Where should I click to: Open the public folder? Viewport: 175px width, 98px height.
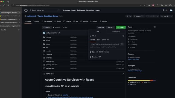coord(48,41)
